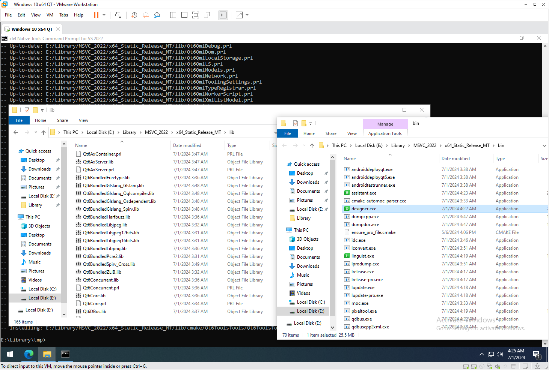The image size is (549, 370).
Task: Click the Command Prompt taskbar icon
Action: click(x=65, y=354)
